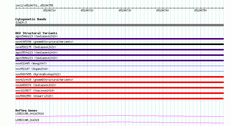This screenshot has width=231, height=126.
Task: Click ruler position 65194750
Action: coord(201,10)
